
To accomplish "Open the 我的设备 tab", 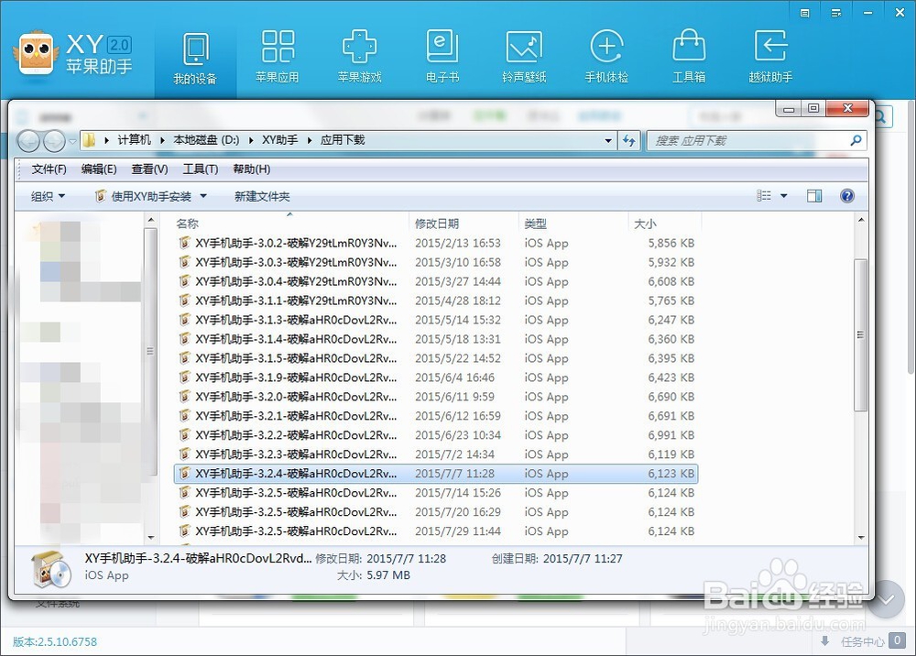I will 195,59.
